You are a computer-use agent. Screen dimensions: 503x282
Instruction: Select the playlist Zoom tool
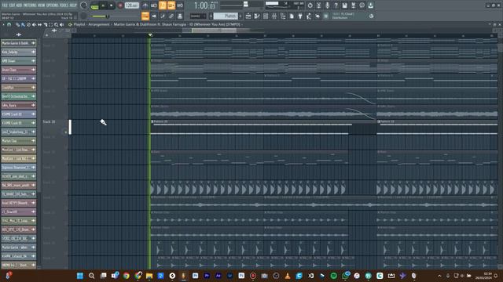56,24
